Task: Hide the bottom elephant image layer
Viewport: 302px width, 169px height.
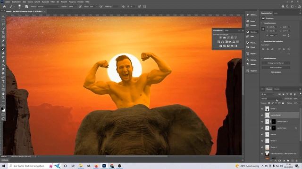Action: [262, 154]
